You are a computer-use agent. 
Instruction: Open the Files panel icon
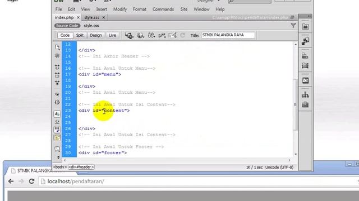click(305, 94)
